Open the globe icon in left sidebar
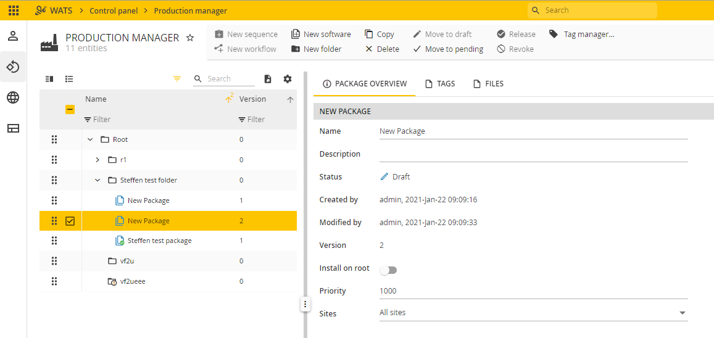Screen dimensions: 714x338 pyautogui.click(x=13, y=97)
